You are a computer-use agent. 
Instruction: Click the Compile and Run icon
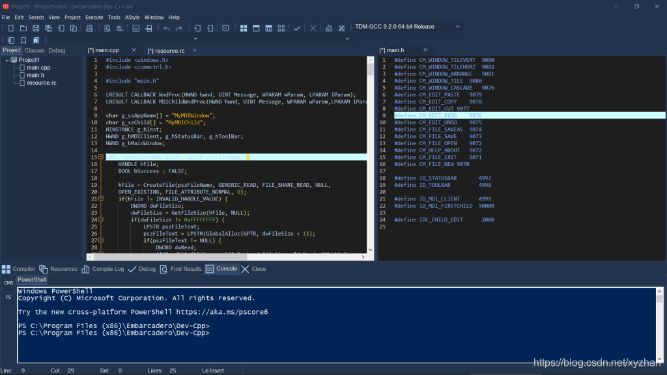(269, 29)
